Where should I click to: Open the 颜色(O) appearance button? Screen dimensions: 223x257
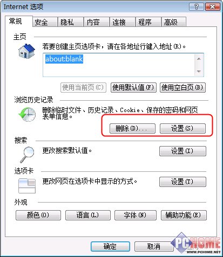pyautogui.click(x=38, y=215)
